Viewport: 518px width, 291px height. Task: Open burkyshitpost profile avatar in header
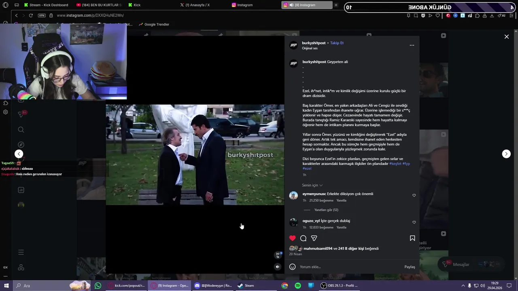click(293, 45)
